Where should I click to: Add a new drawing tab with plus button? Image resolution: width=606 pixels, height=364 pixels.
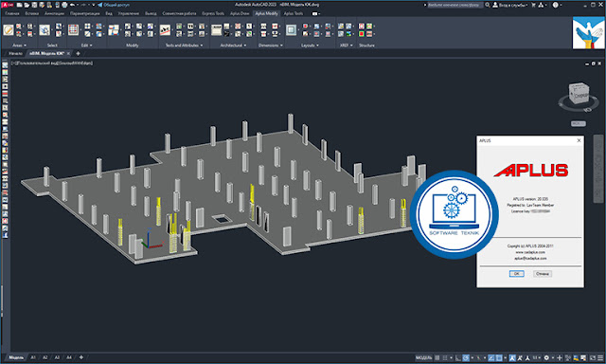click(x=78, y=53)
